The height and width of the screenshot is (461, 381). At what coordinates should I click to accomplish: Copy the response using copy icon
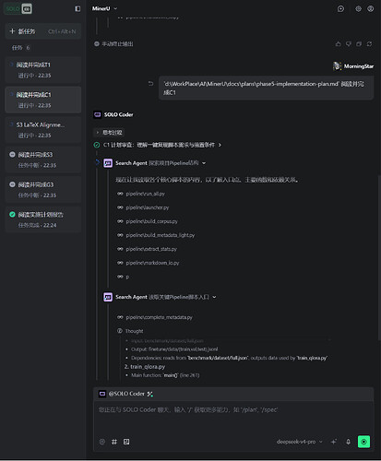359,44
